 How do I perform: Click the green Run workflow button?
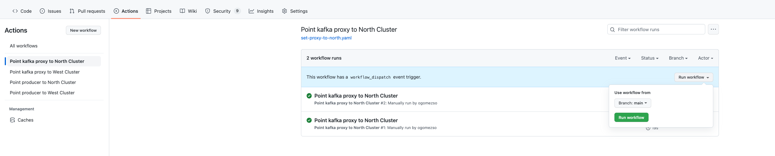[631, 117]
